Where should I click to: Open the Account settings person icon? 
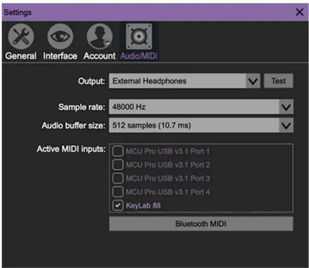coord(100,36)
